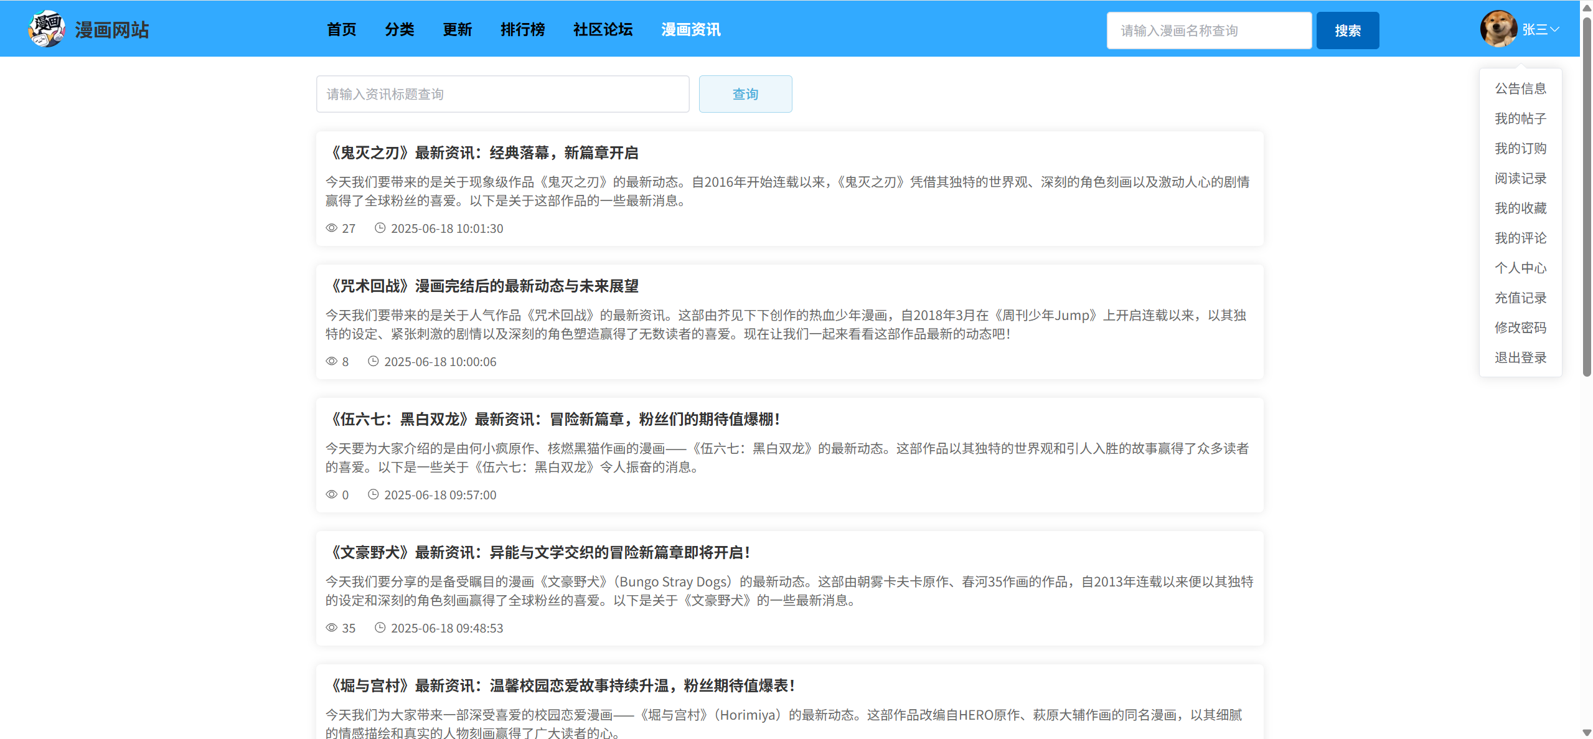Open the 排行榜 navigation tab
1593x739 pixels.
[522, 29]
